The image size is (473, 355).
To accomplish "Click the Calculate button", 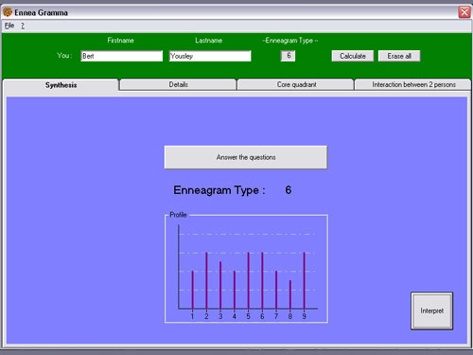I will [x=353, y=56].
